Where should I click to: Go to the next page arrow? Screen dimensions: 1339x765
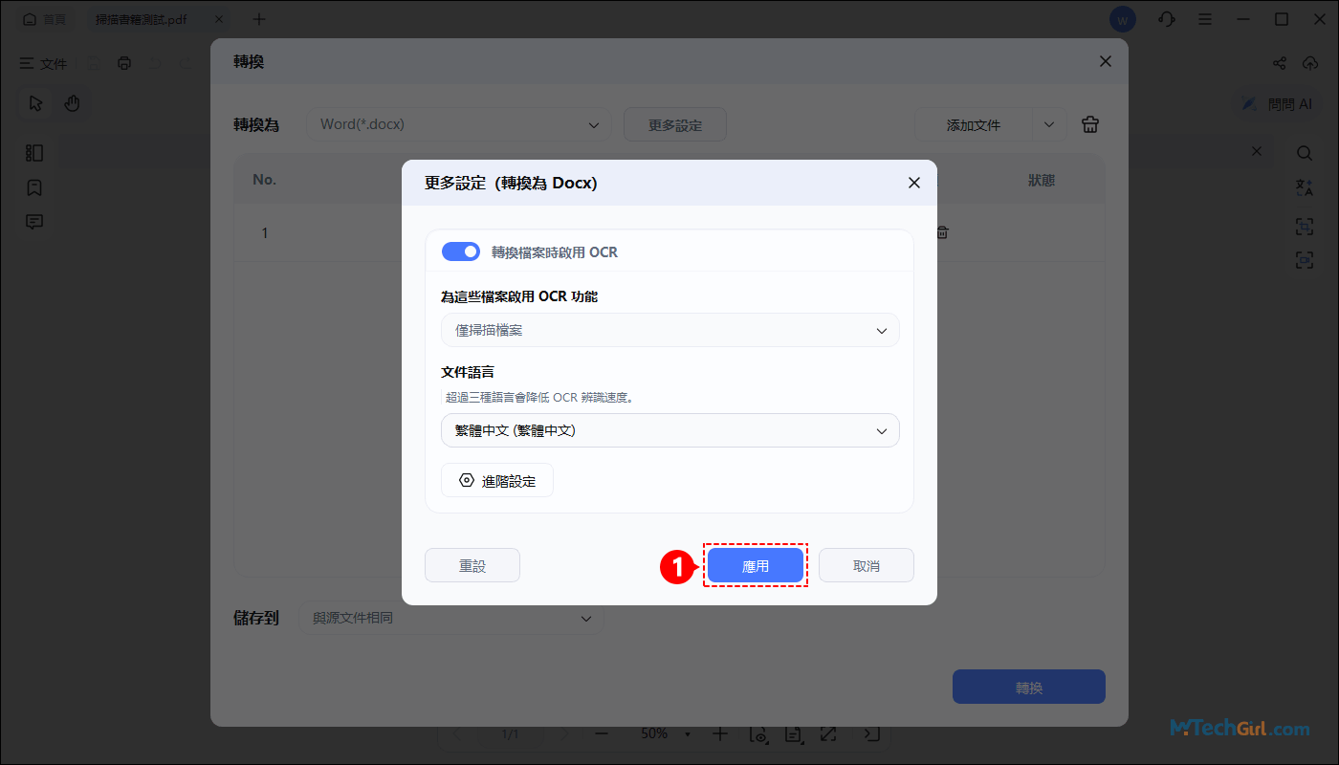coord(565,733)
